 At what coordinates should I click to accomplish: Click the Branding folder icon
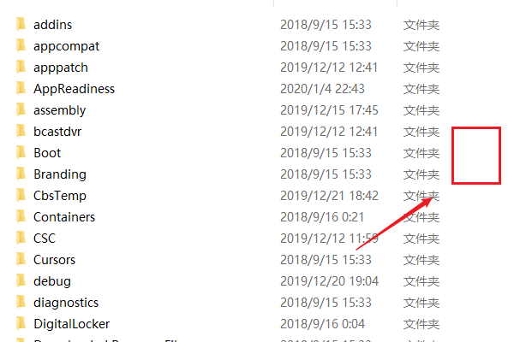click(x=21, y=174)
